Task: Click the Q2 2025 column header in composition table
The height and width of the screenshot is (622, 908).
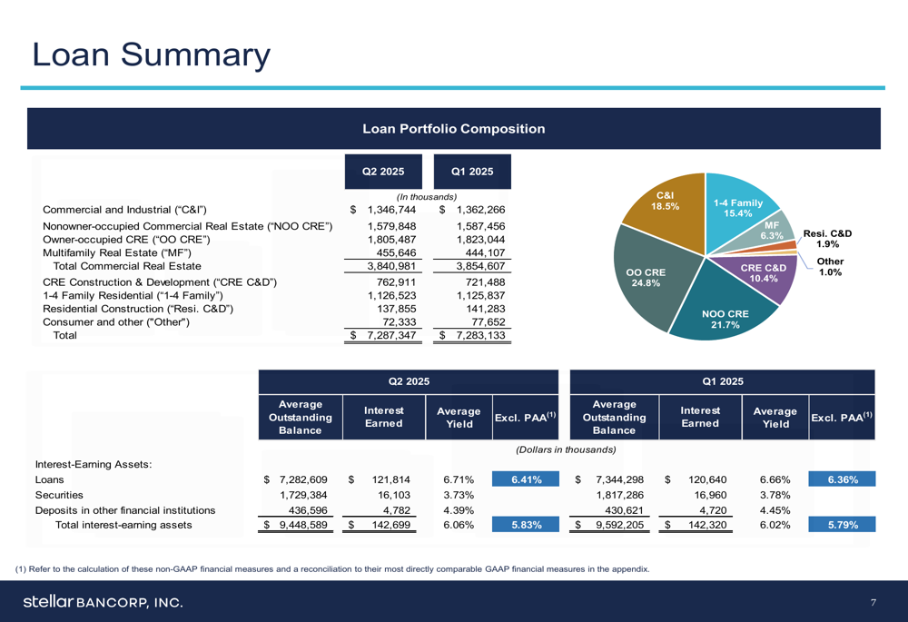Action: [x=383, y=172]
